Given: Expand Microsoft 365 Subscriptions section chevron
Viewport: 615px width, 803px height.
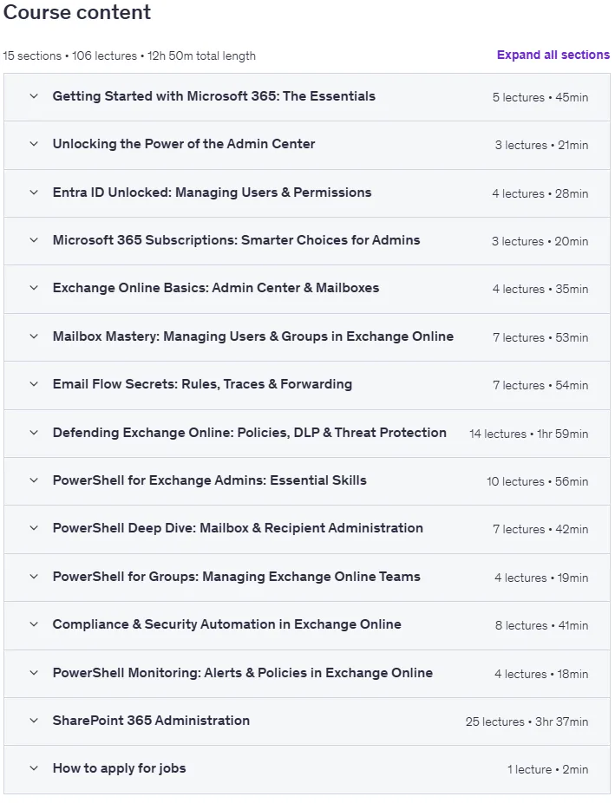Looking at the screenshot, I should click(34, 240).
